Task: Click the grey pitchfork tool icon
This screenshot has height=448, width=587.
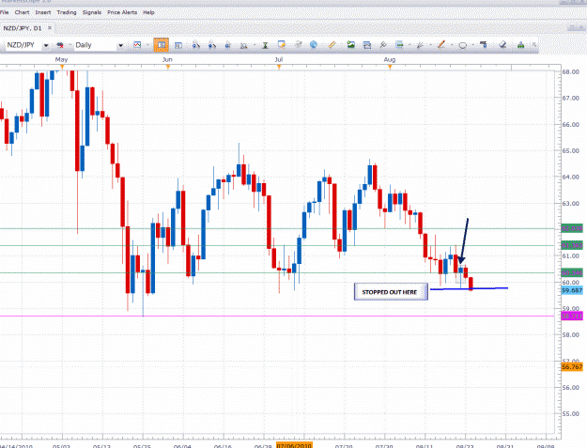Action: point(383,45)
